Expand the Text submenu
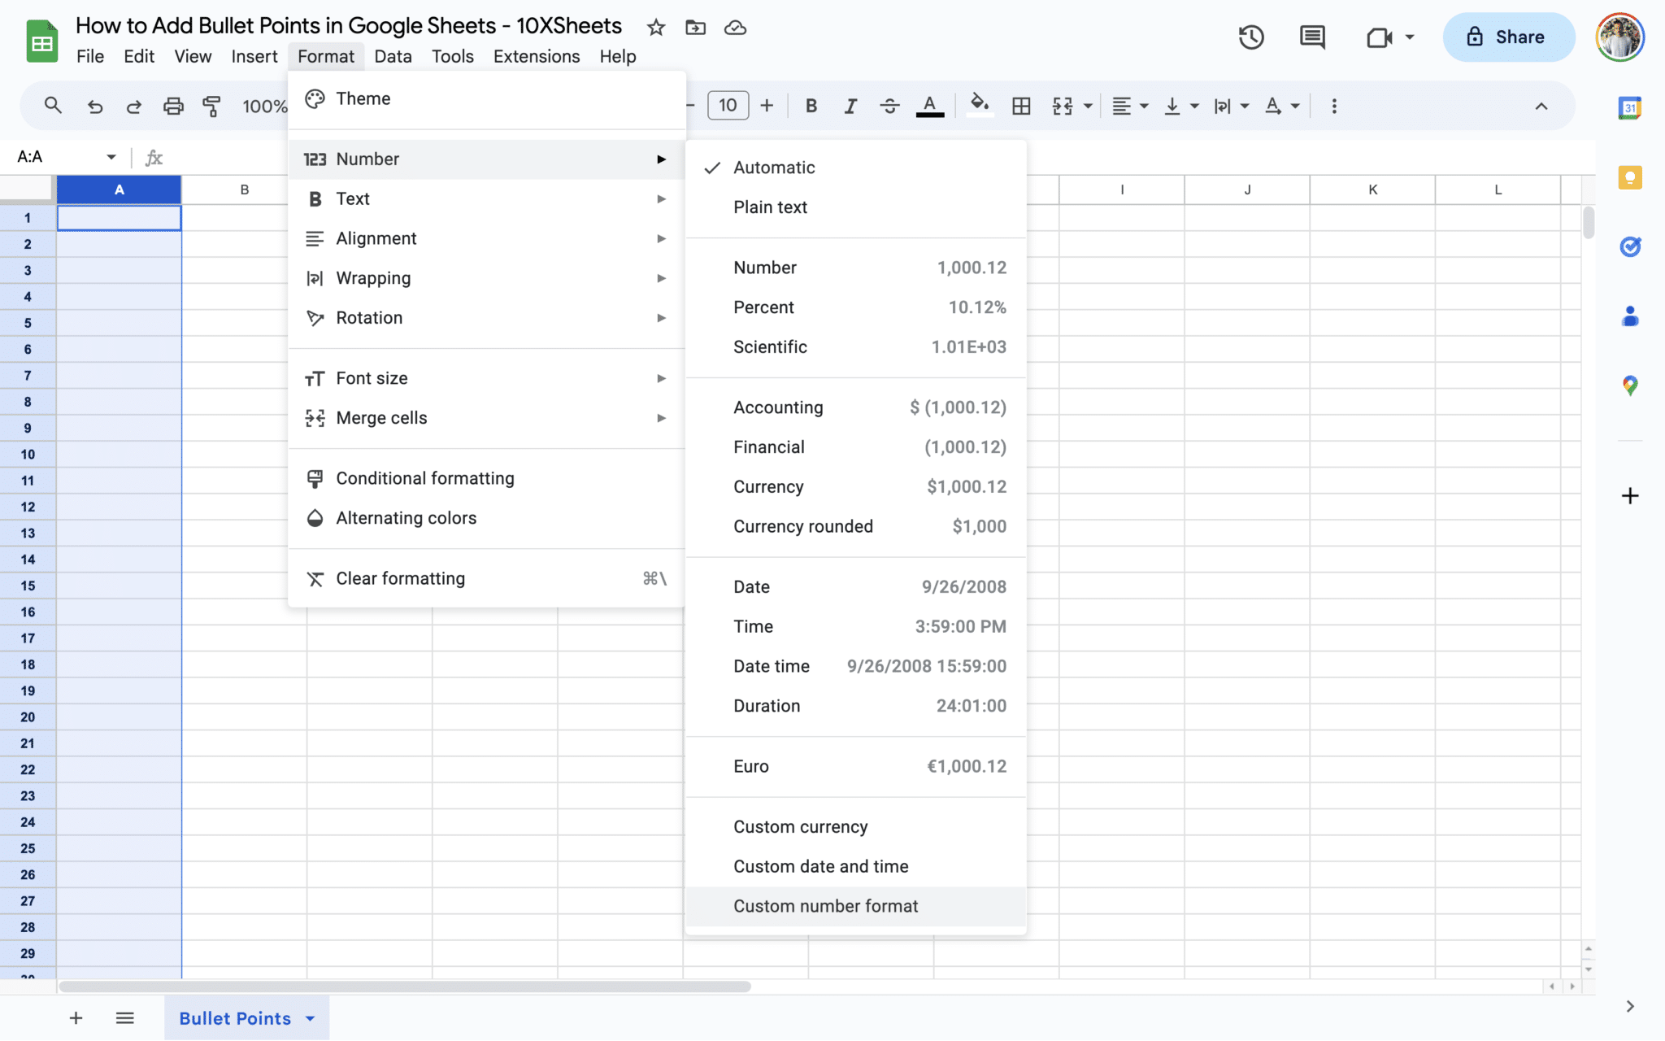Screen dimensions: 1665x1041 487,198
